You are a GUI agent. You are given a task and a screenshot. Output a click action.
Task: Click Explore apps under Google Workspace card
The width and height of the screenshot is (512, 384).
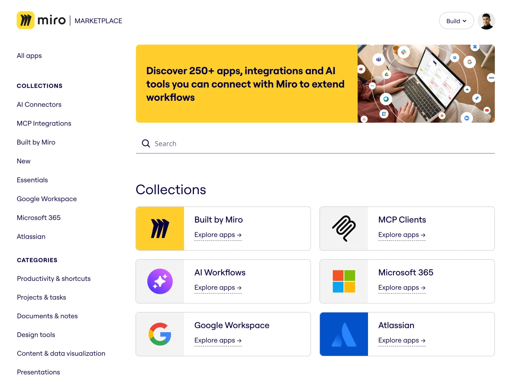pyautogui.click(x=218, y=340)
